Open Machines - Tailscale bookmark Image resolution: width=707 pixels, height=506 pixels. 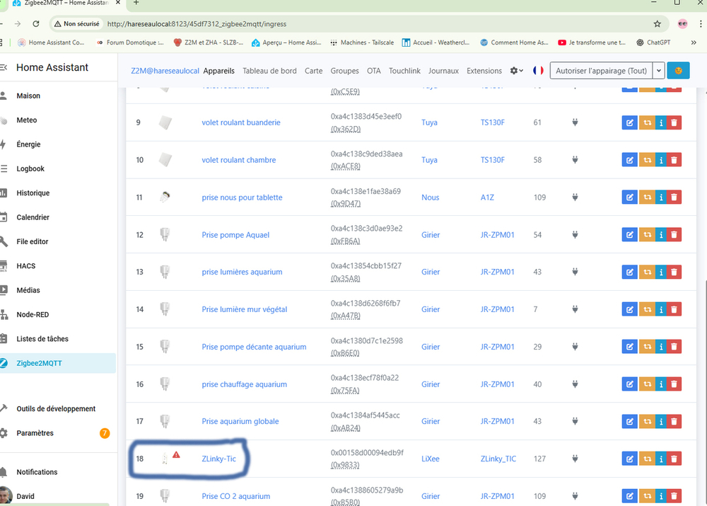(x=361, y=42)
